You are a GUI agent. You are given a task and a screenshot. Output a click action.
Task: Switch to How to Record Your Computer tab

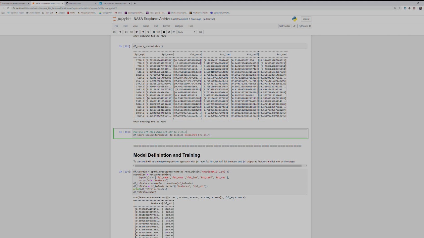click(114, 3)
